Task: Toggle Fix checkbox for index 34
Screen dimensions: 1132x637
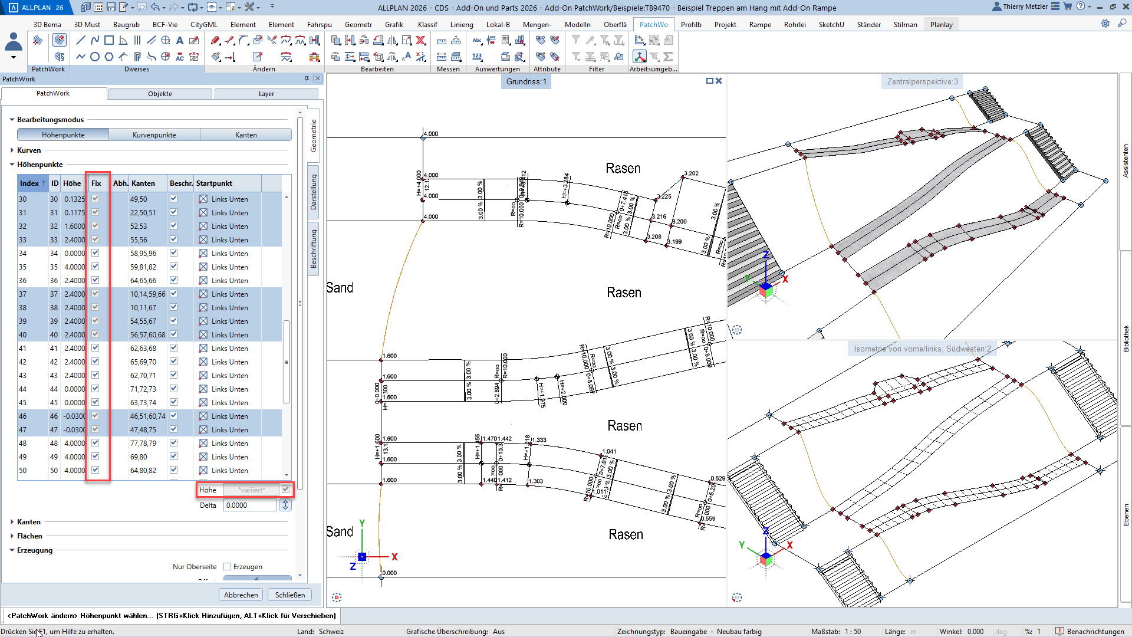Action: pos(96,253)
